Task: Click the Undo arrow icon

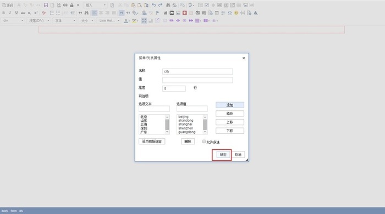Action: point(153,5)
